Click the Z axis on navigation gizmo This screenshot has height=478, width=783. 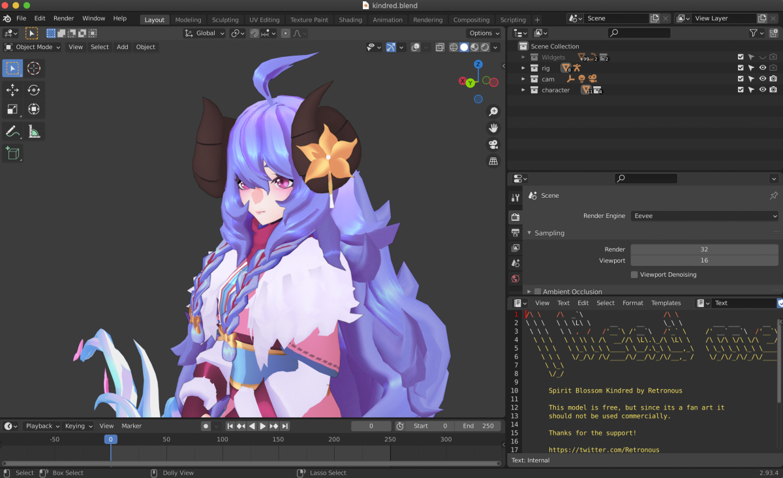coord(478,64)
